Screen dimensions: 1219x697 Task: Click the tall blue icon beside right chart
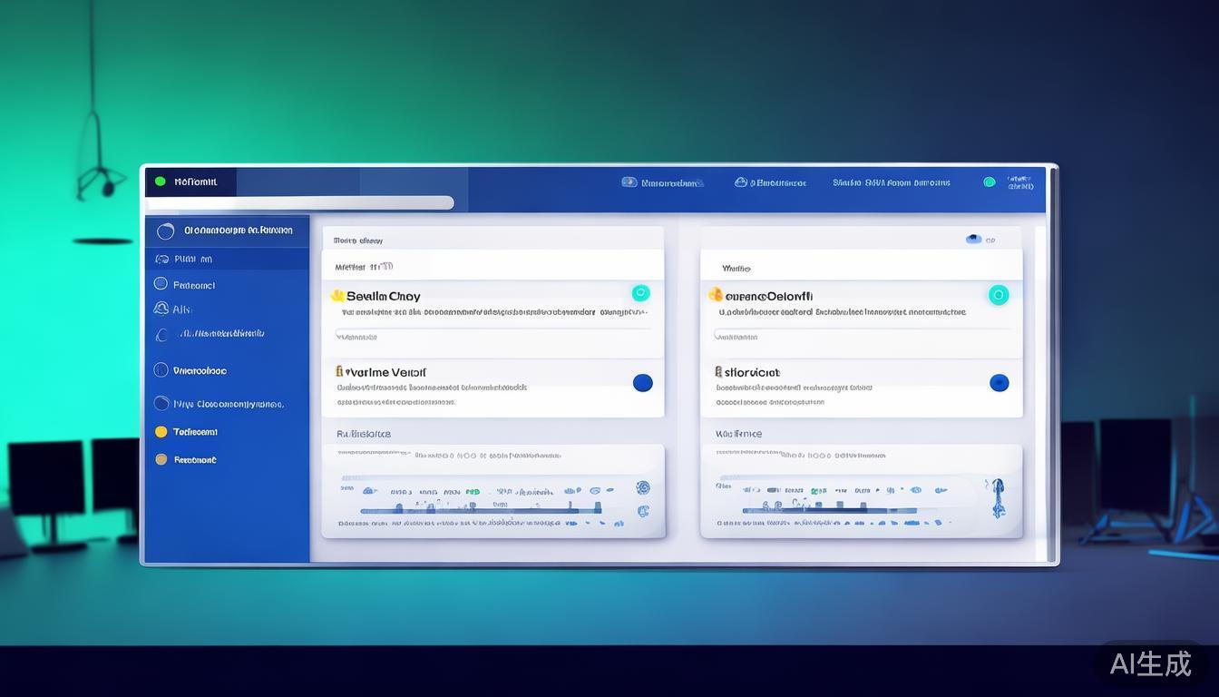[x=998, y=498]
